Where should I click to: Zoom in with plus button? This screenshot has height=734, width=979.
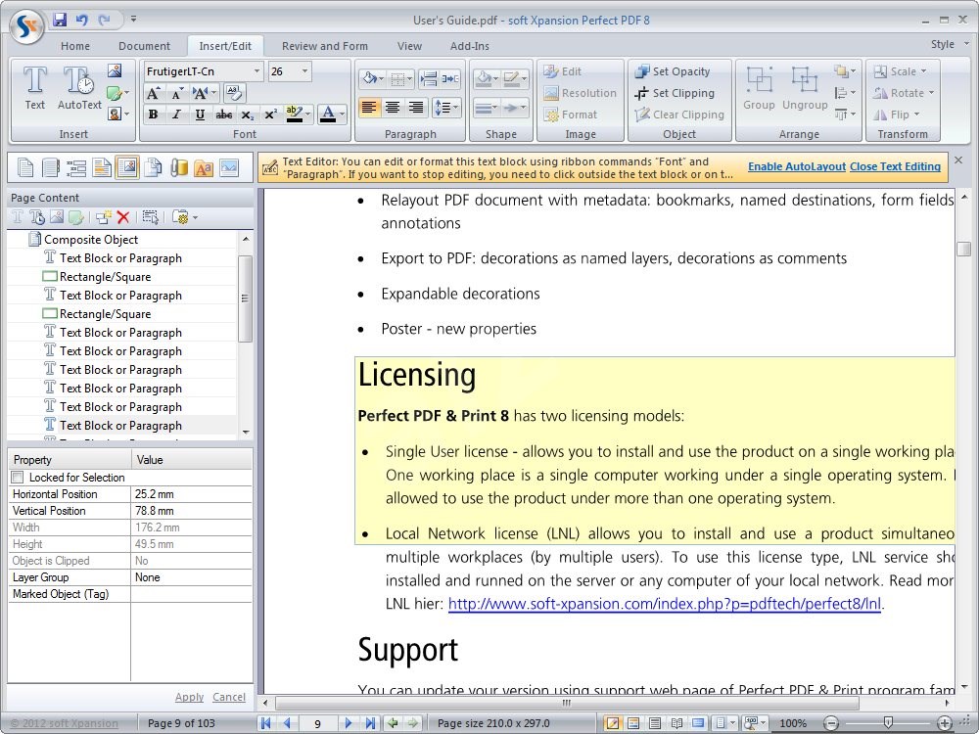[944, 723]
